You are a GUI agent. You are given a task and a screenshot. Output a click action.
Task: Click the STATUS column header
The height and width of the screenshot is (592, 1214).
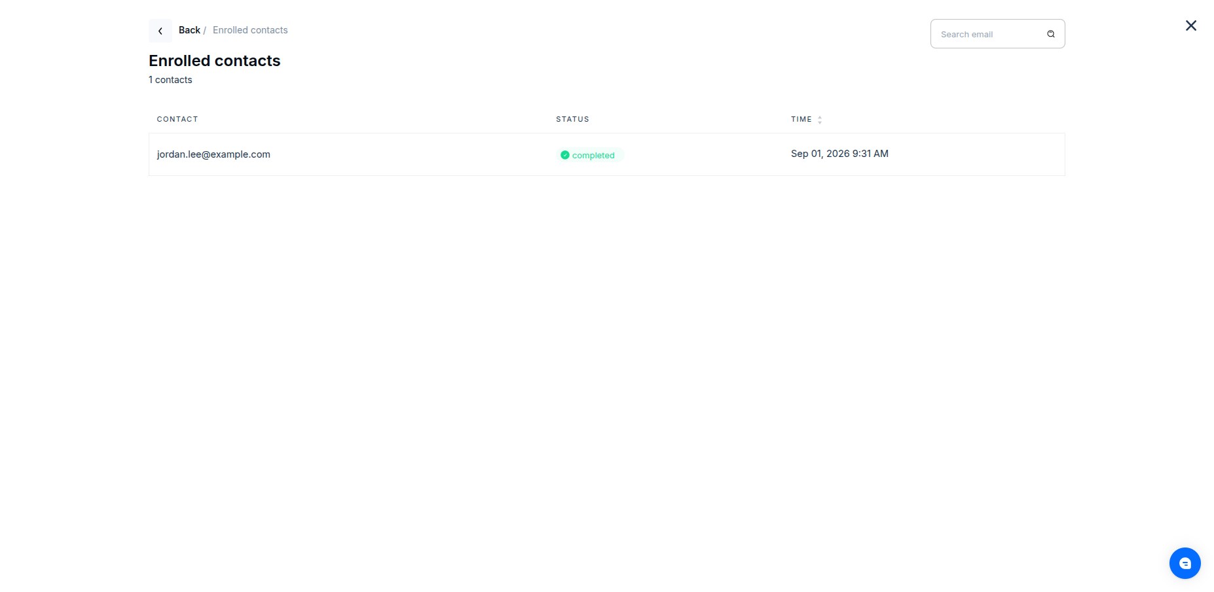(x=572, y=119)
